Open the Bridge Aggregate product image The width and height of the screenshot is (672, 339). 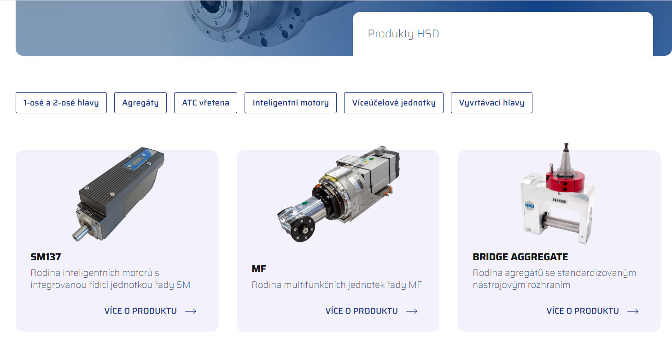coord(558,193)
